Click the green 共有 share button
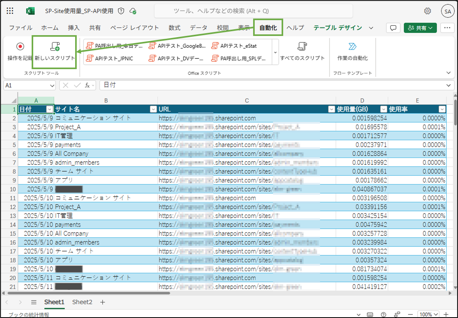Image resolution: width=458 pixels, height=318 pixels. pyautogui.click(x=420, y=28)
